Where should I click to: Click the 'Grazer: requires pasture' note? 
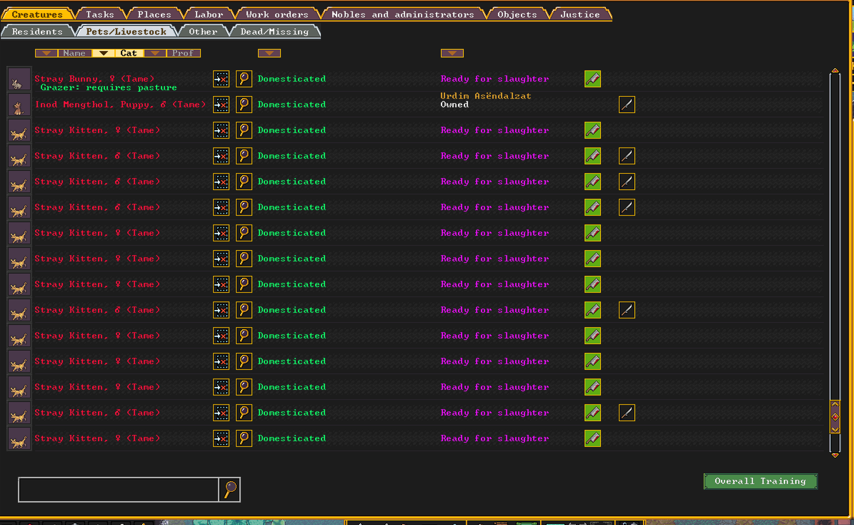tap(109, 88)
